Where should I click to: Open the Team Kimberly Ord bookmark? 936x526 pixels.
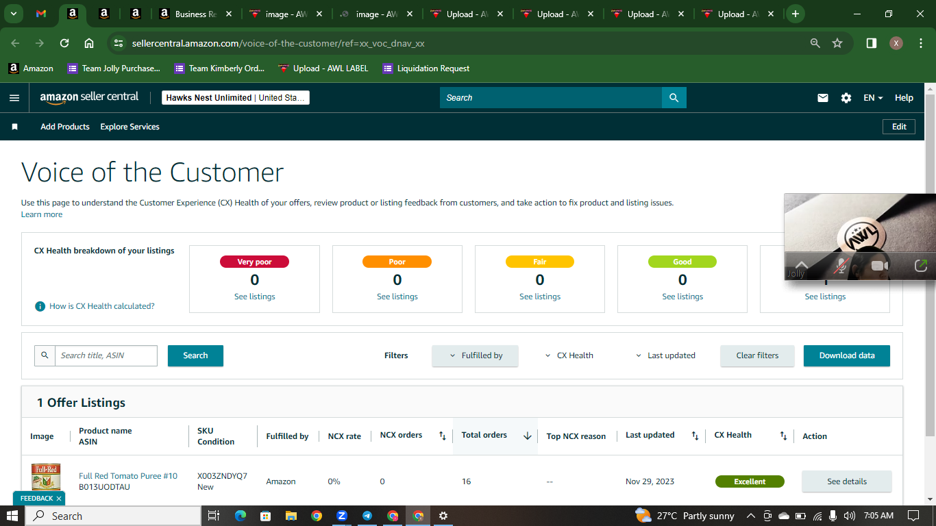pyautogui.click(x=219, y=68)
